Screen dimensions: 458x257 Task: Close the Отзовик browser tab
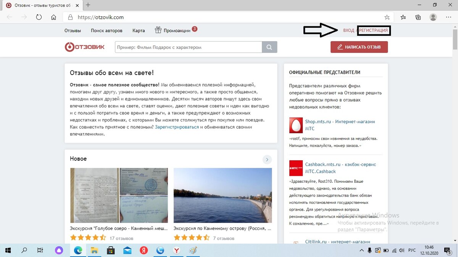pos(77,5)
